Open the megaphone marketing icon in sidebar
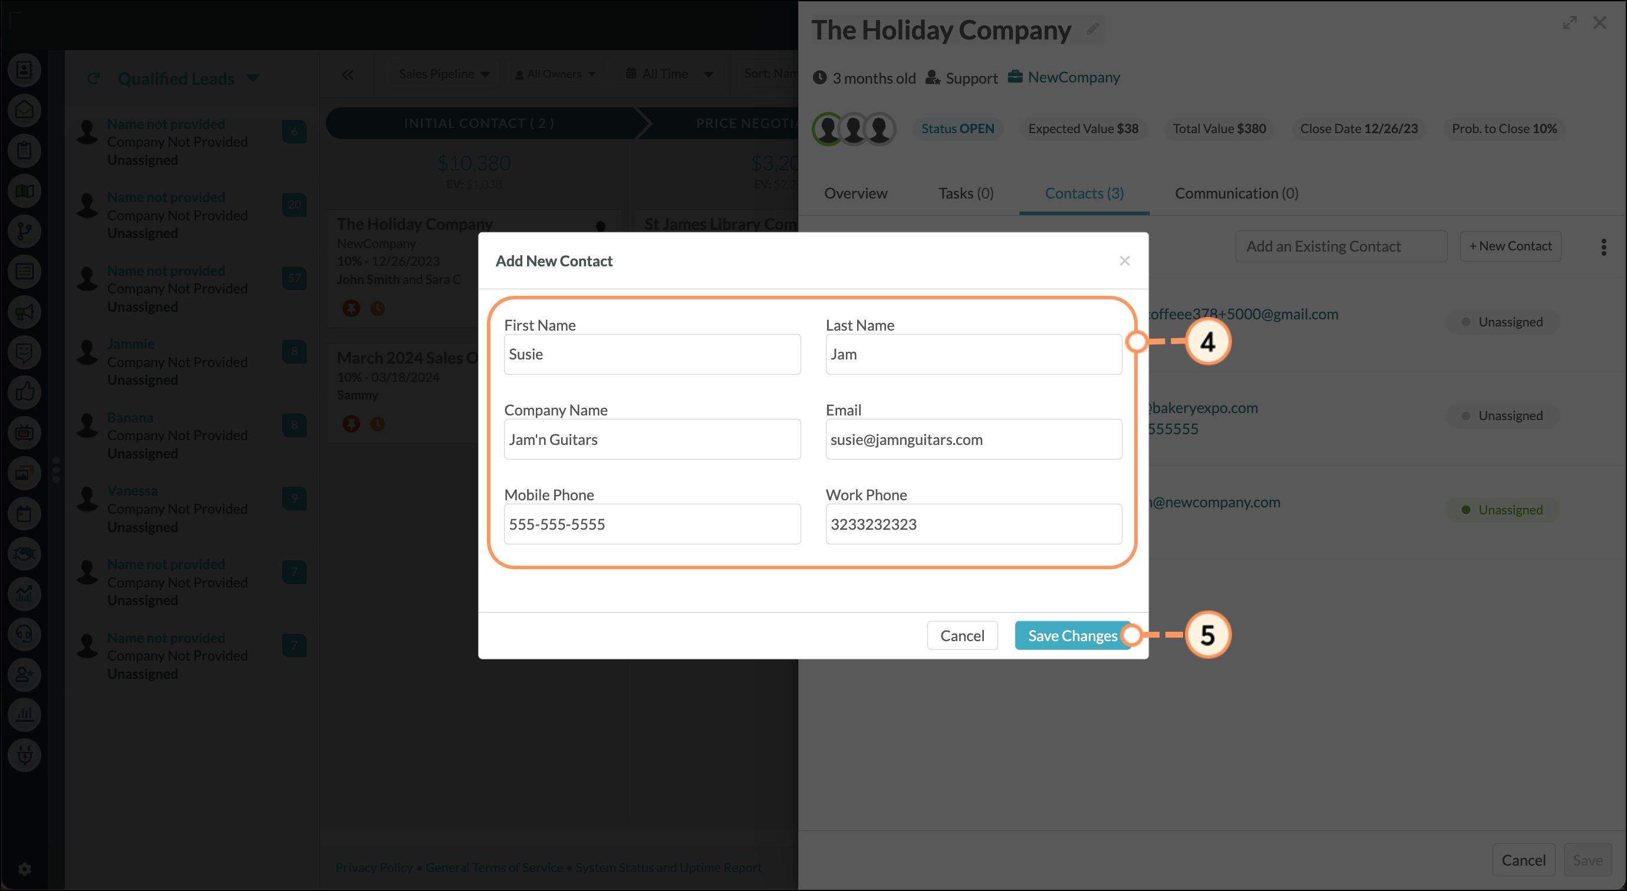This screenshot has height=891, width=1627. pyautogui.click(x=25, y=312)
